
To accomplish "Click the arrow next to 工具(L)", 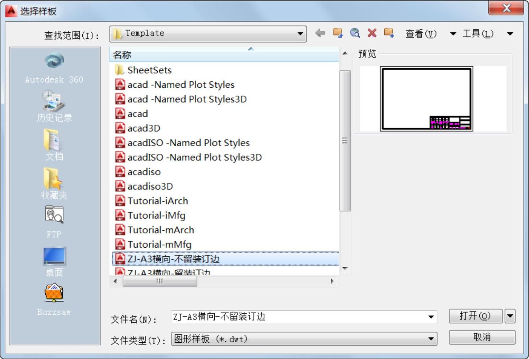I will 510,34.
